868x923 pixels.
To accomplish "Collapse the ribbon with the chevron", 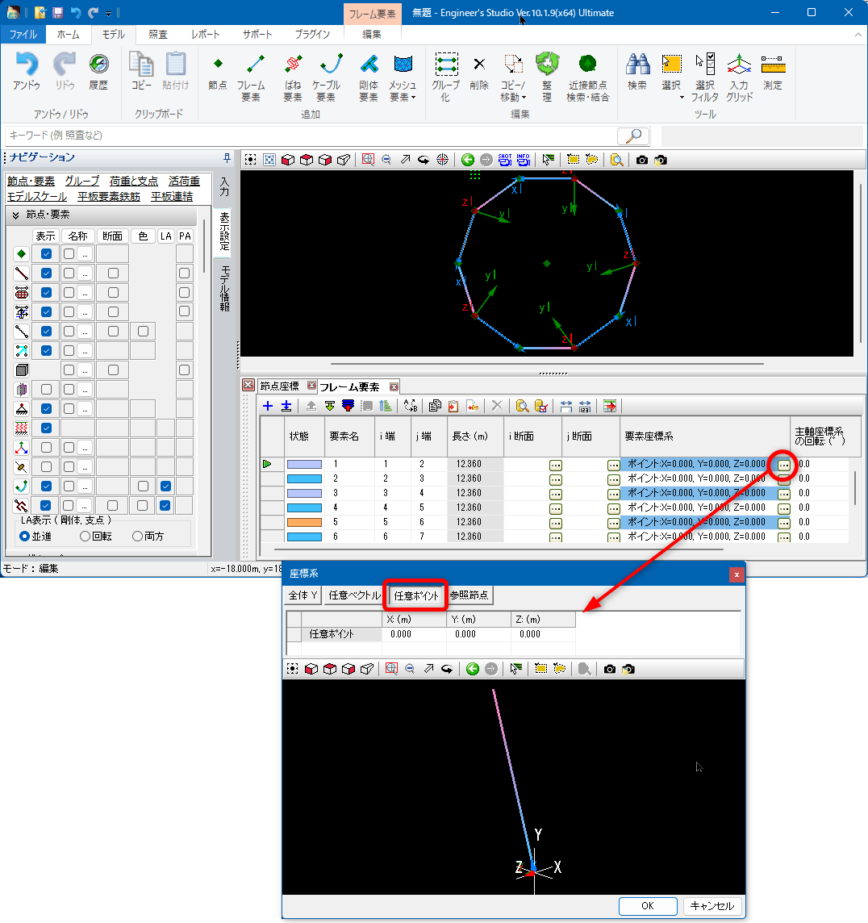I will click(858, 35).
